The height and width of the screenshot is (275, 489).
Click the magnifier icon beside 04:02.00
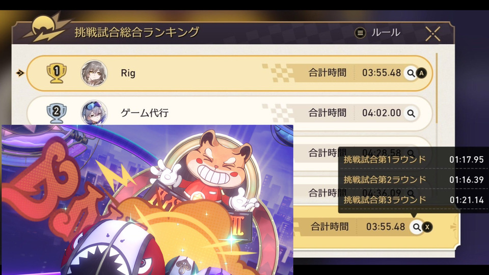click(411, 113)
